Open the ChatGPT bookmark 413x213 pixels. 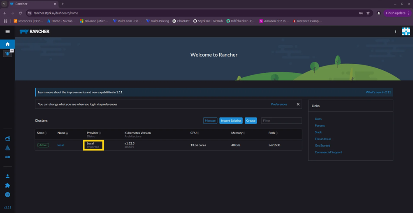pos(181,21)
